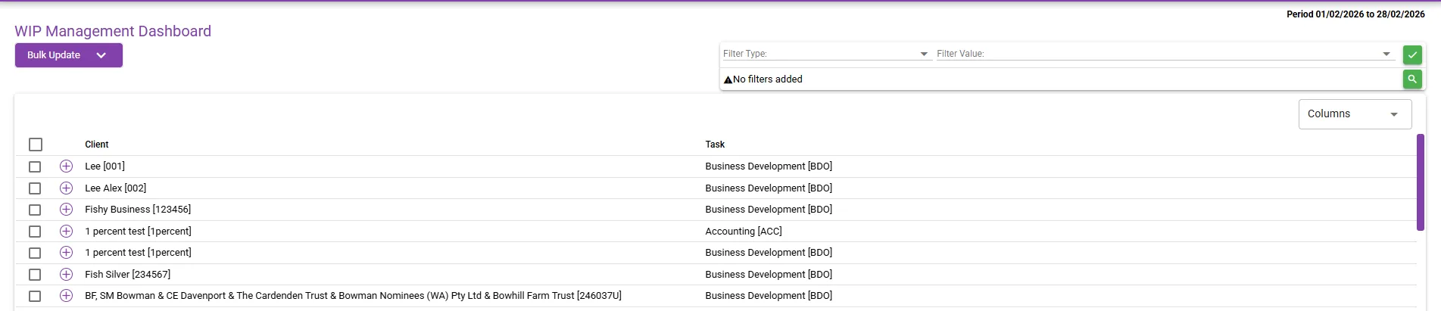
Task: Open the Columns dropdown
Action: (x=1355, y=114)
